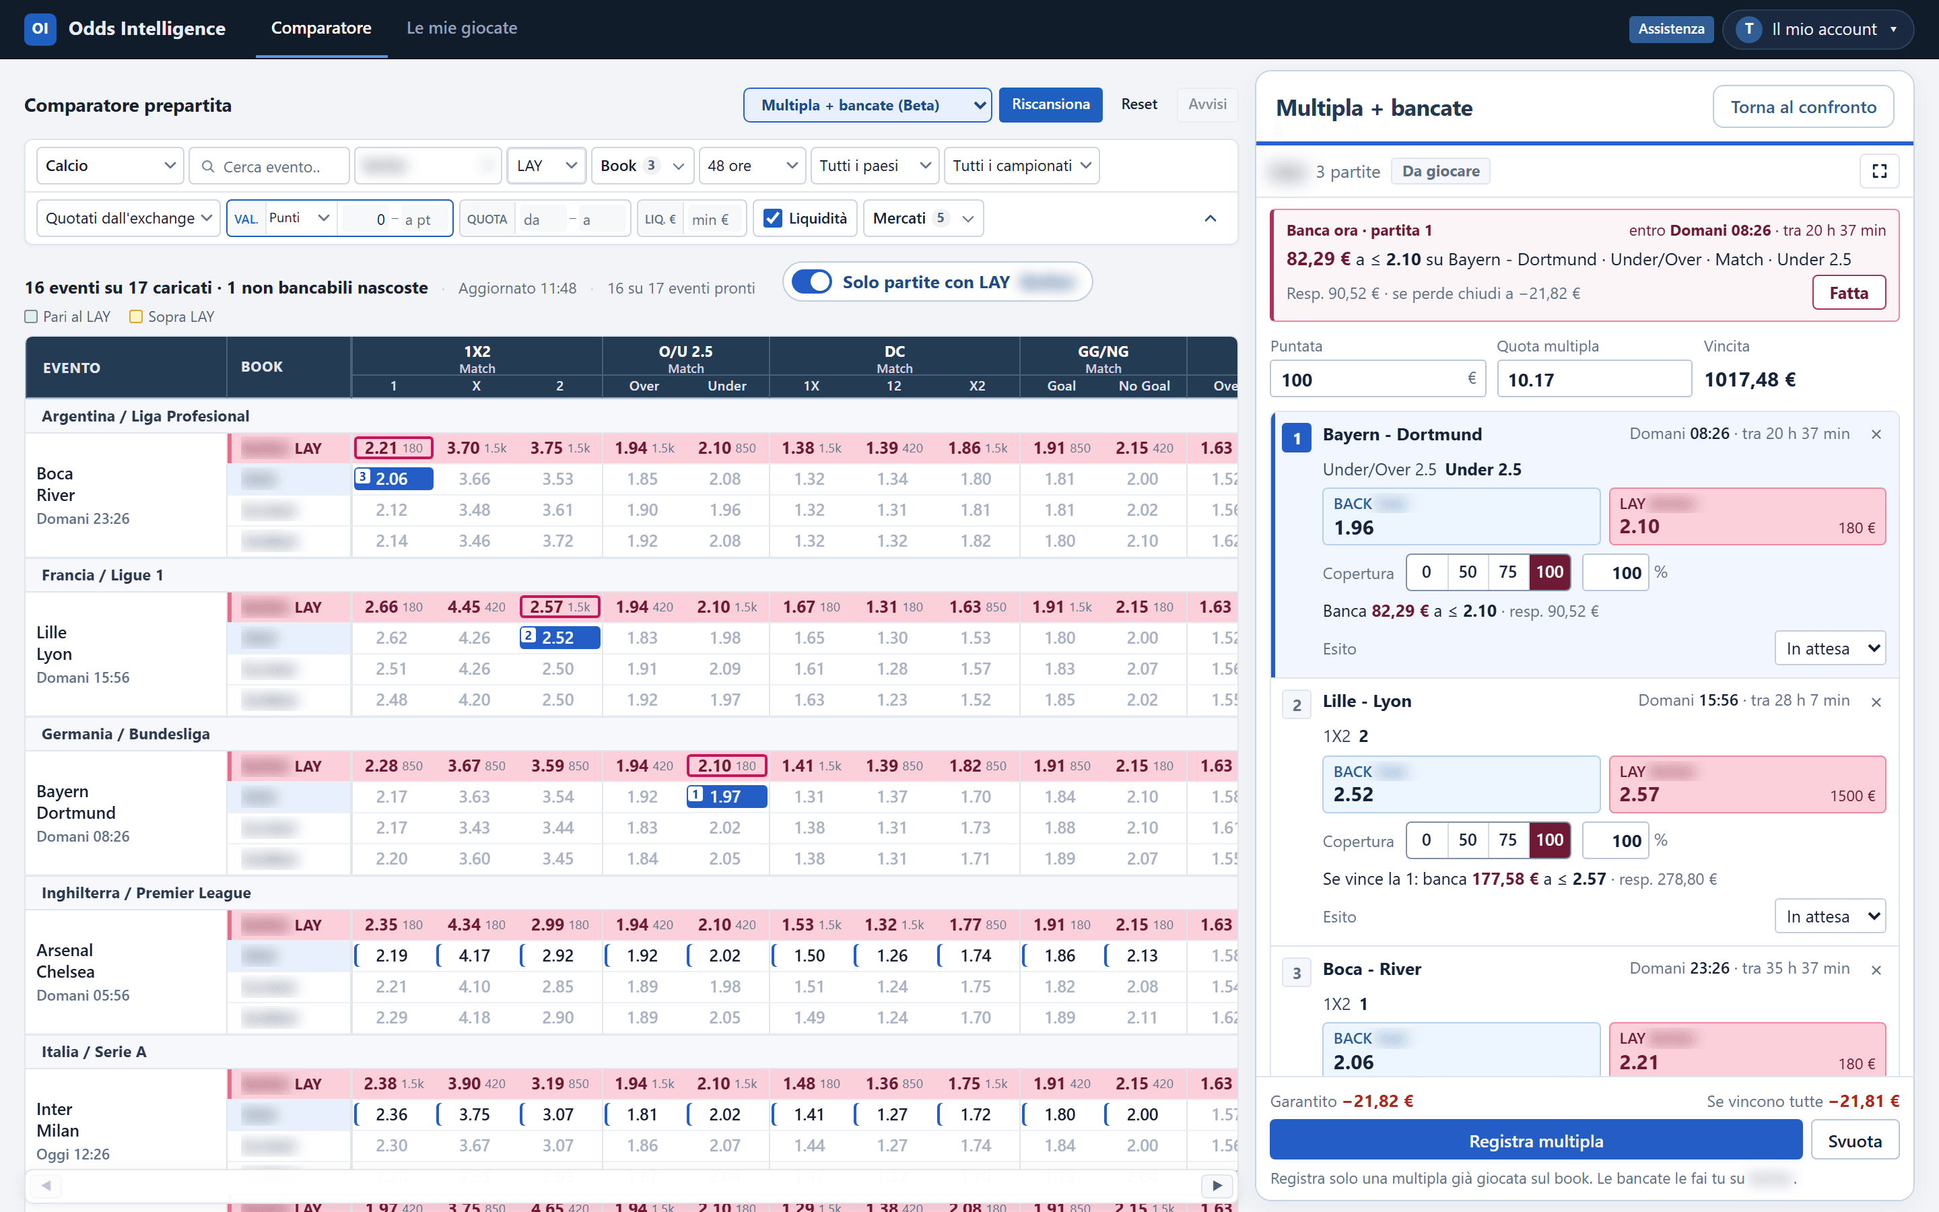
Task: Open the Calcio sport dropdown
Action: click(x=110, y=166)
